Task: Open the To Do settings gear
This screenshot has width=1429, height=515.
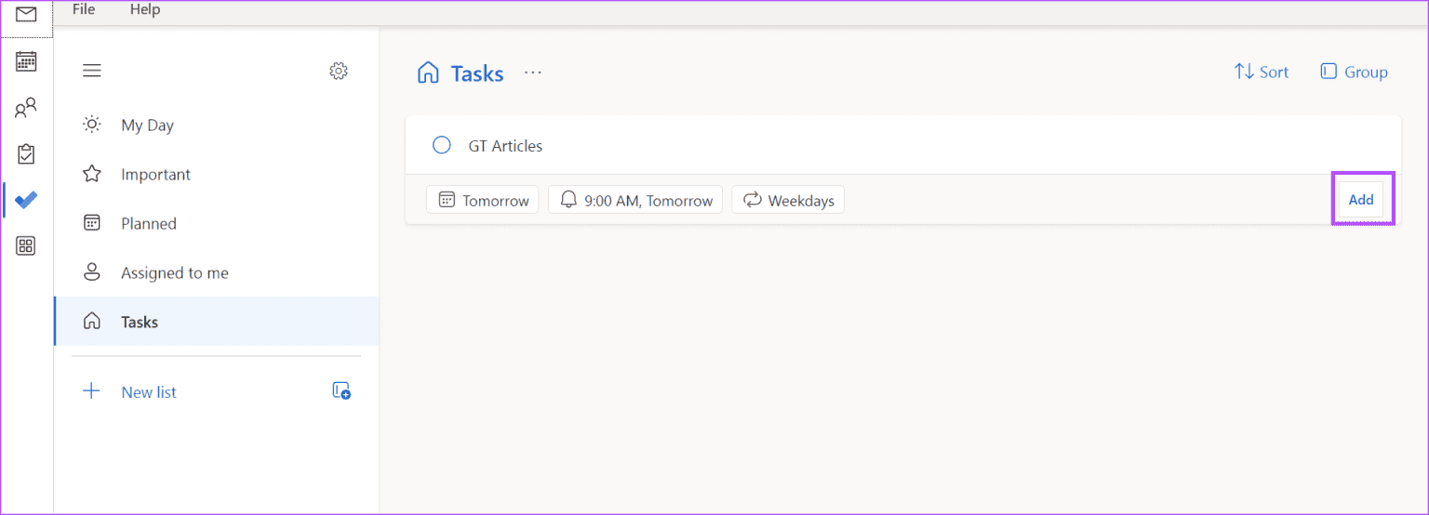Action: tap(339, 71)
